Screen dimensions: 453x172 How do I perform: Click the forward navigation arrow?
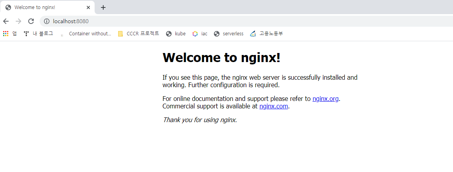18,21
